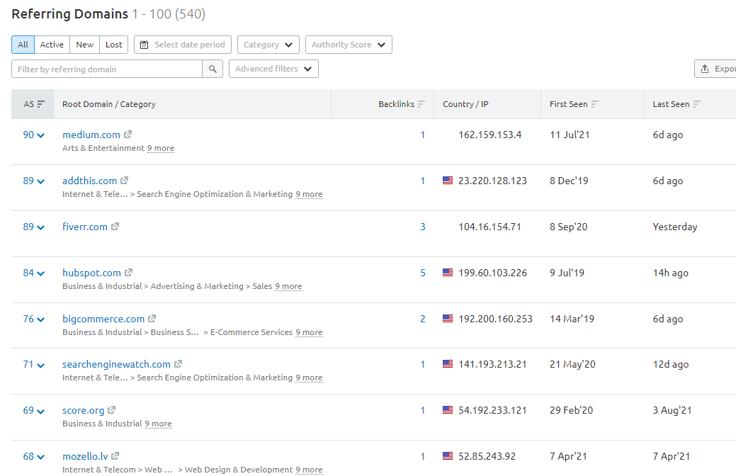Select the All filter tab
736x476 pixels.
(23, 45)
